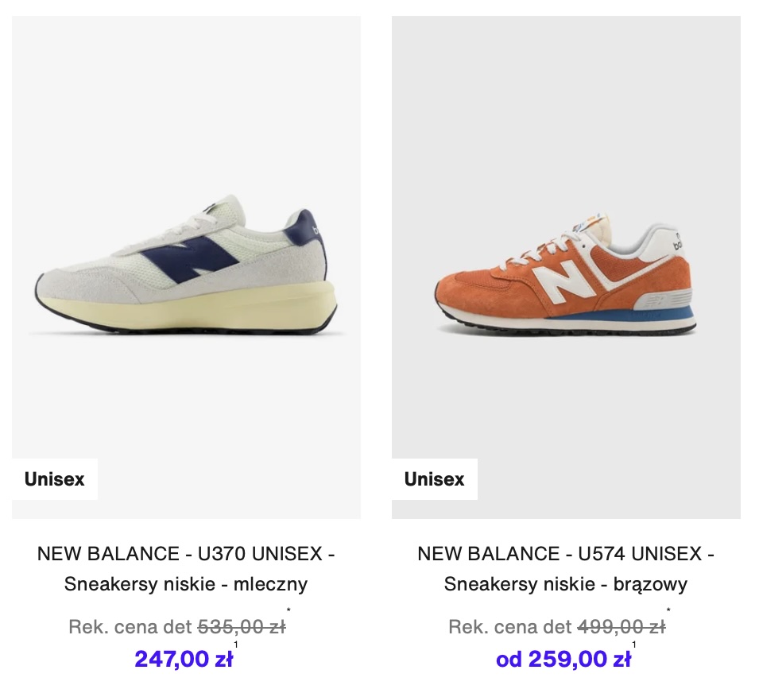Click the footnote 1 marker beside 259,00 zł

(634, 645)
